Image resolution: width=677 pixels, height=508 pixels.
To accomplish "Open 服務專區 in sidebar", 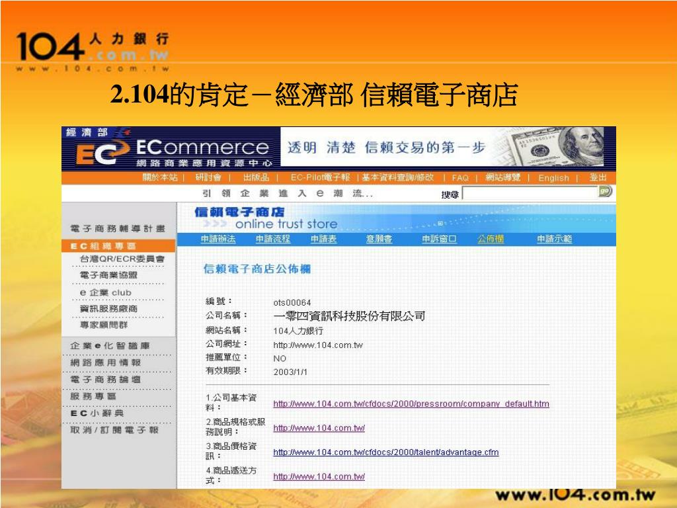I will (93, 396).
